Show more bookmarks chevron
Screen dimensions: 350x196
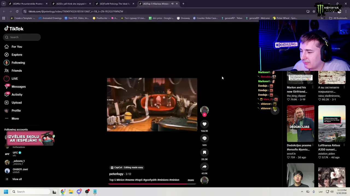pos(322,18)
